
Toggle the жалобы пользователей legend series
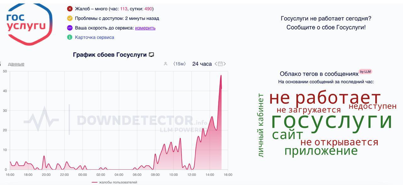114,182
